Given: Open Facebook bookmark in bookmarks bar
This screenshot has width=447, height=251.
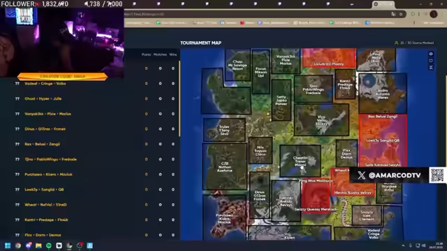Looking at the screenshot, I should click(x=228, y=23).
